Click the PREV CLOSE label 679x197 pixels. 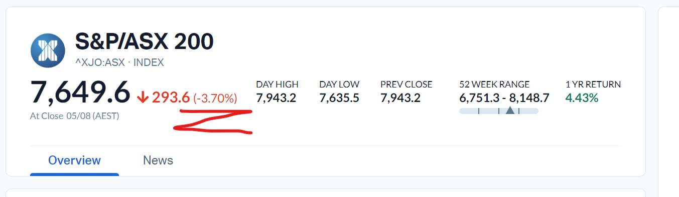click(406, 84)
